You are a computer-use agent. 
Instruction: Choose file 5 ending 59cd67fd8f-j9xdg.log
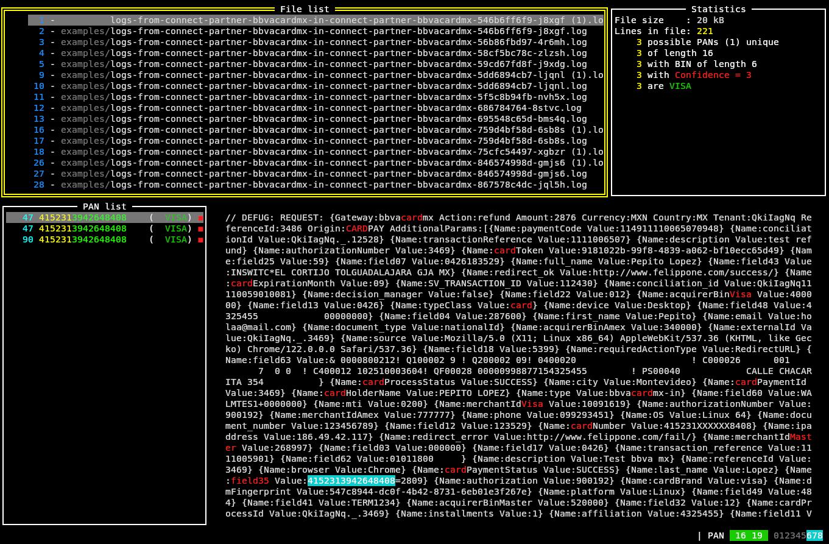(316, 64)
